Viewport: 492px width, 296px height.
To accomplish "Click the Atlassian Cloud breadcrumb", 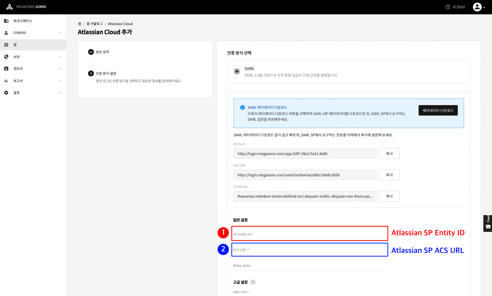I will tap(120, 24).
